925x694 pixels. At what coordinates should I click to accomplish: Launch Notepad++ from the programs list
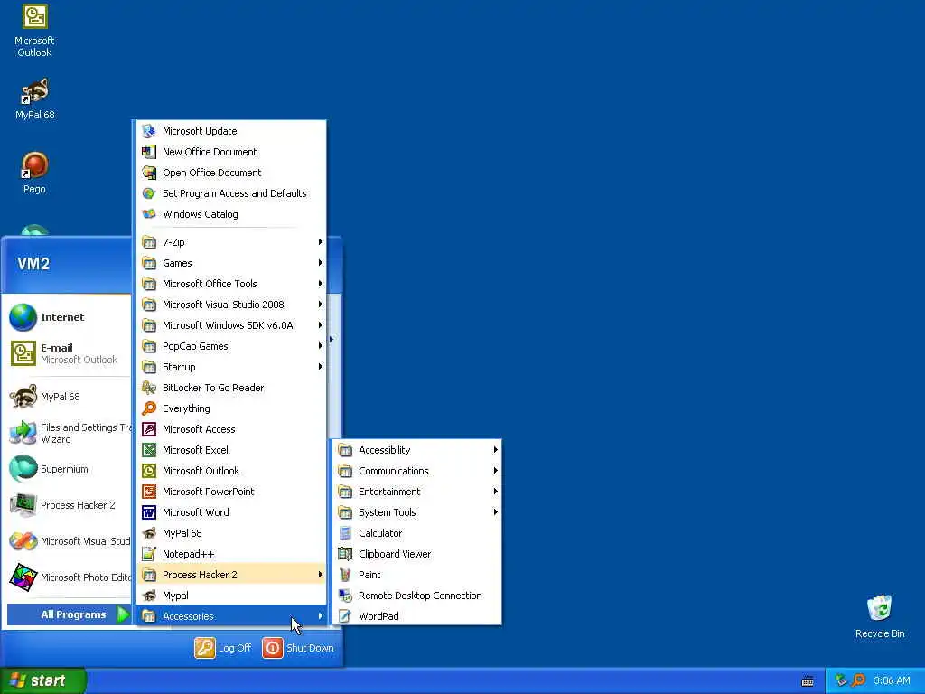click(231, 554)
